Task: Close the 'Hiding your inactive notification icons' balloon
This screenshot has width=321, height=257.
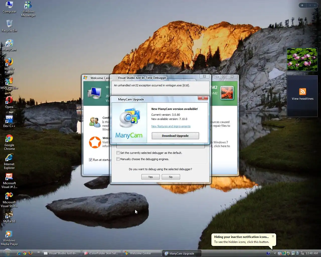Action: [273, 236]
